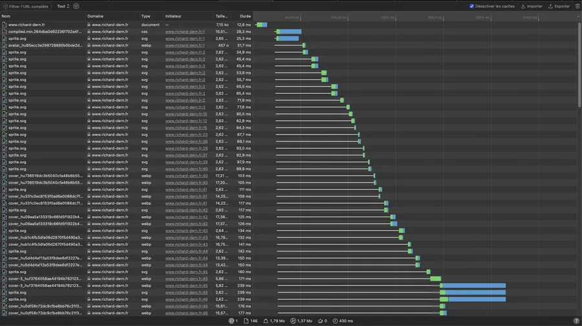The image size is (582, 326).
Task: Select the cover_hu5d4d4af13a53 row with 13,39 size
Action: (45, 259)
